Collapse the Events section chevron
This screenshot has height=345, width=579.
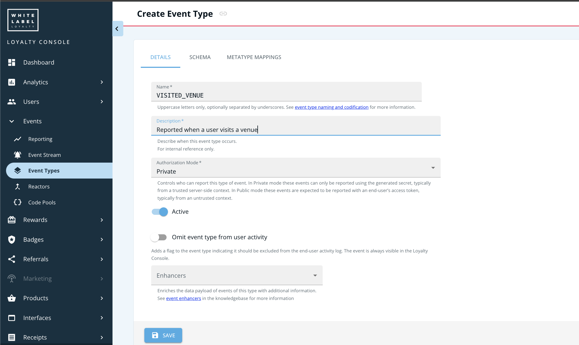(12, 121)
